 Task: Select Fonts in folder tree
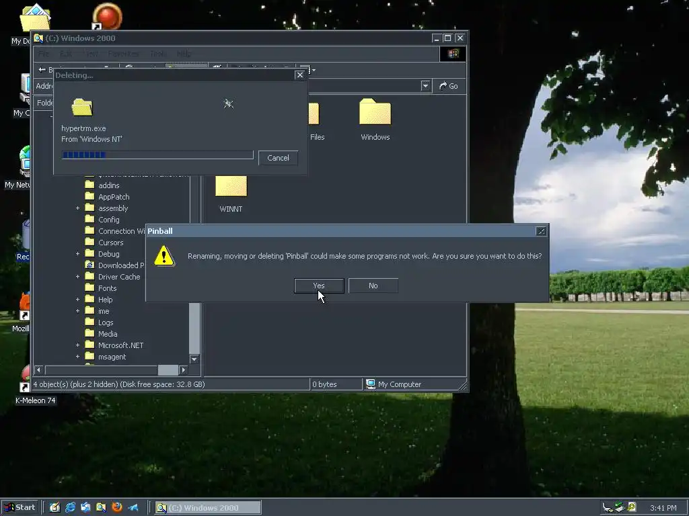107,288
